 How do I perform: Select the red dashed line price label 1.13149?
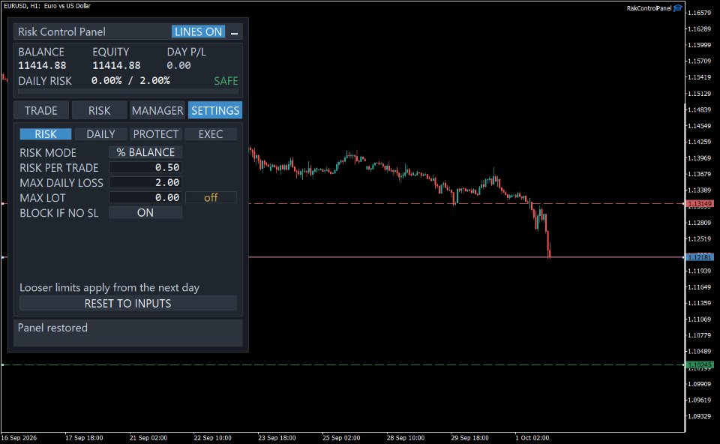[x=699, y=203]
